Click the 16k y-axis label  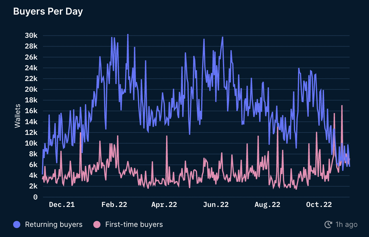(x=31, y=111)
